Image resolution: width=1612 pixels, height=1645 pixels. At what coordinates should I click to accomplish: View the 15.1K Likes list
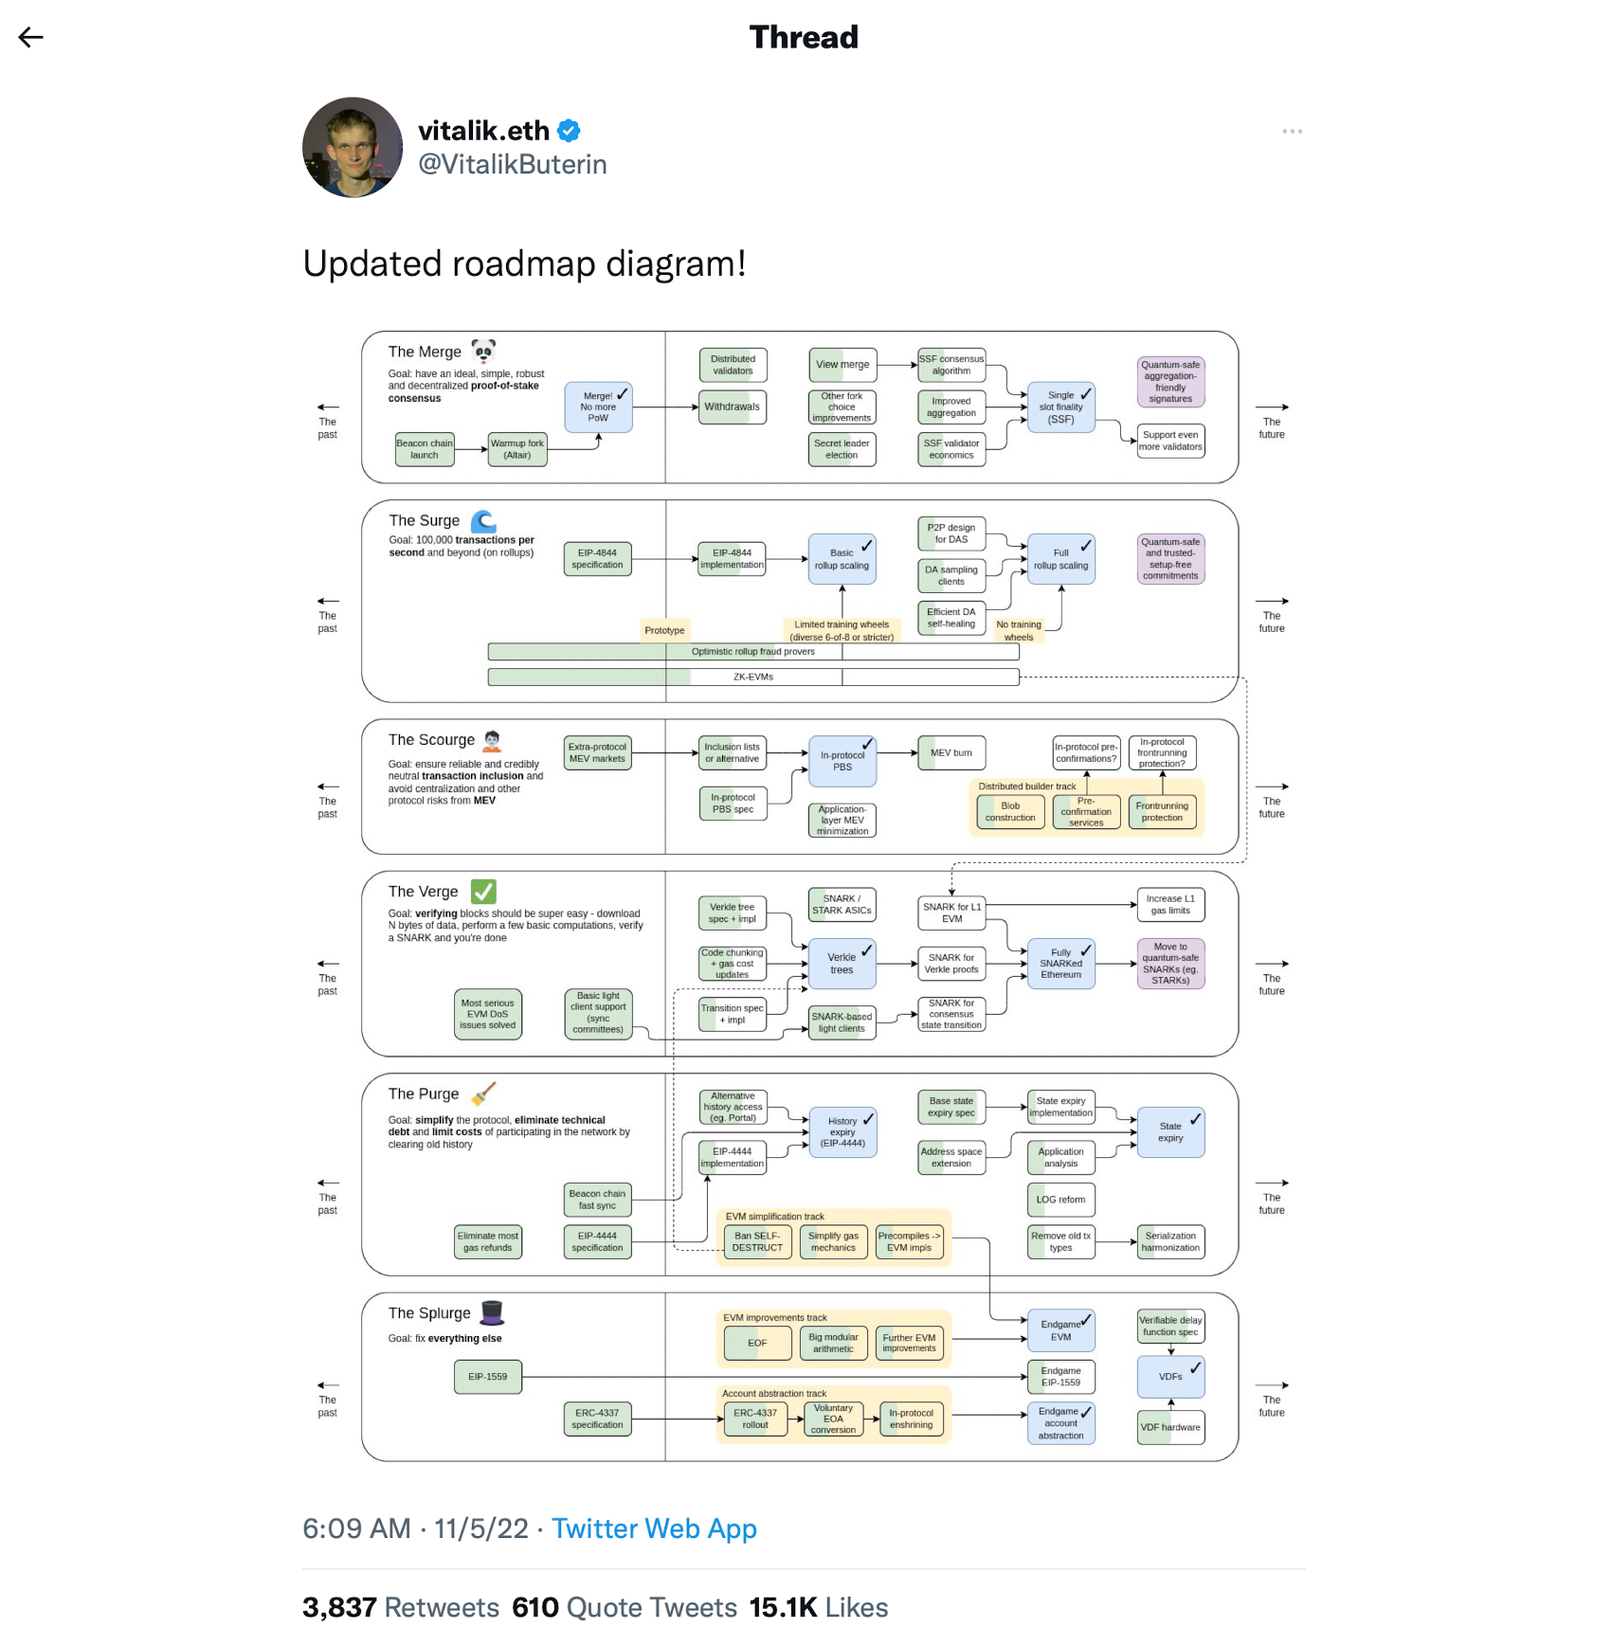[819, 1607]
